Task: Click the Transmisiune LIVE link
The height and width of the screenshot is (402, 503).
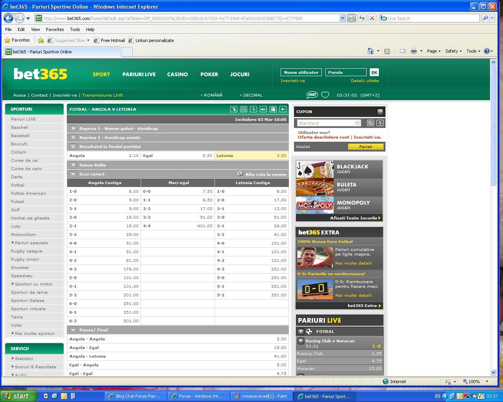Action: coord(102,95)
